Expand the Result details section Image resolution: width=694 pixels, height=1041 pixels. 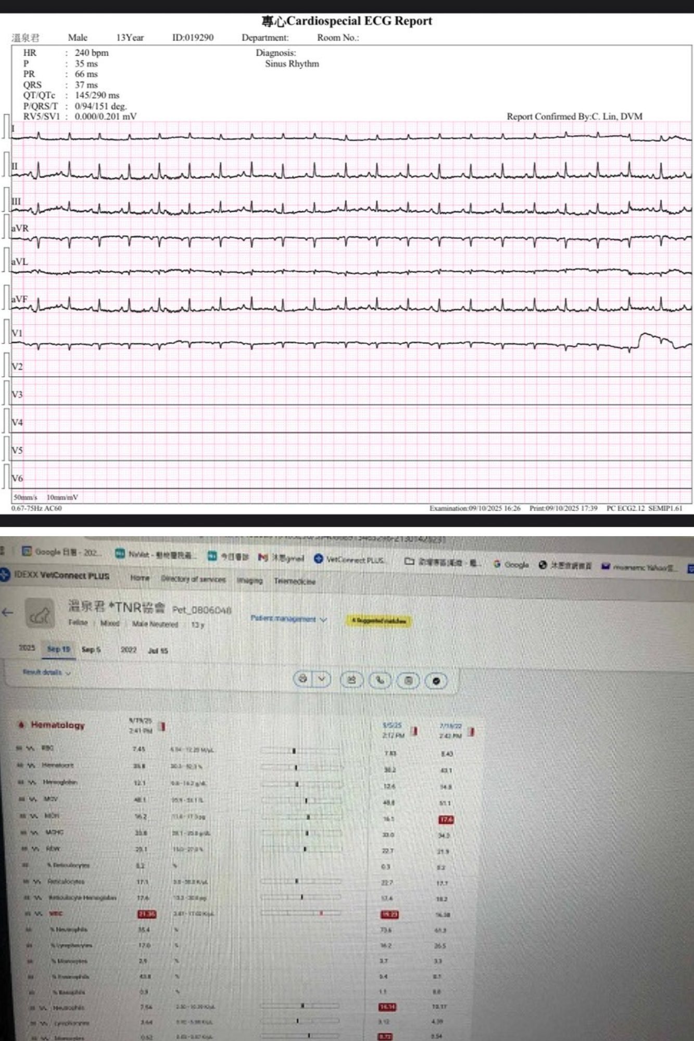(46, 672)
